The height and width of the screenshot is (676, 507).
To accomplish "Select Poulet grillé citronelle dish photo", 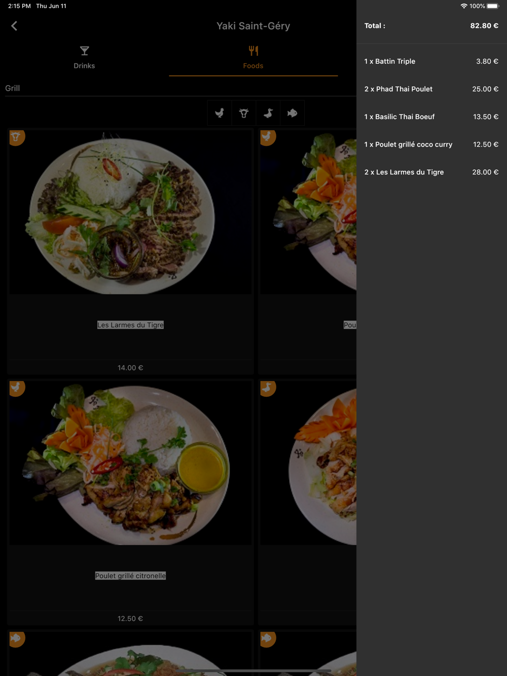I will [x=130, y=463].
